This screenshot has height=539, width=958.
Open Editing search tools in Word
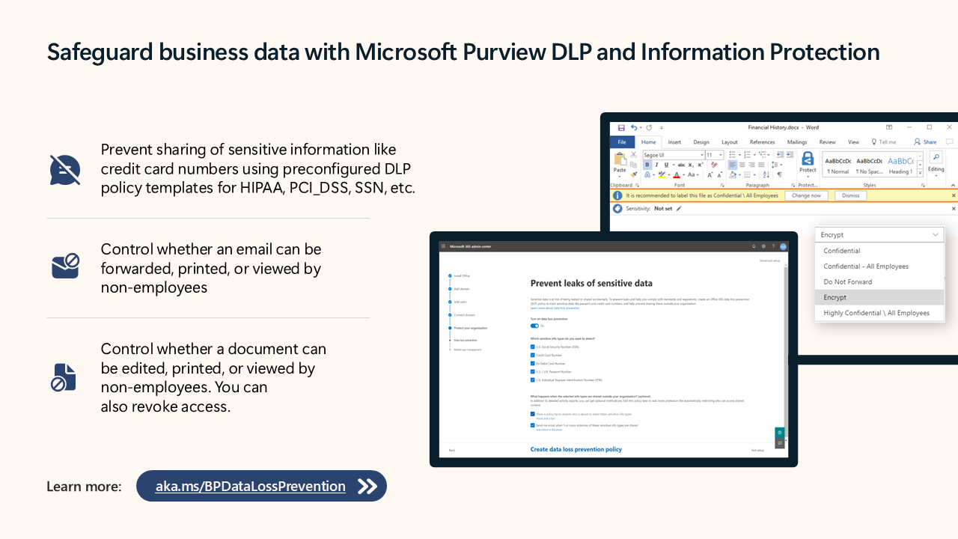pyautogui.click(x=936, y=164)
